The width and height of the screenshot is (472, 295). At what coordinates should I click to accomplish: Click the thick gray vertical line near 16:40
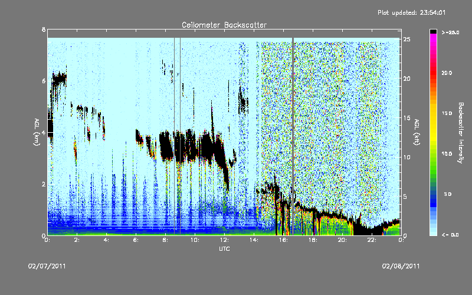(x=293, y=136)
